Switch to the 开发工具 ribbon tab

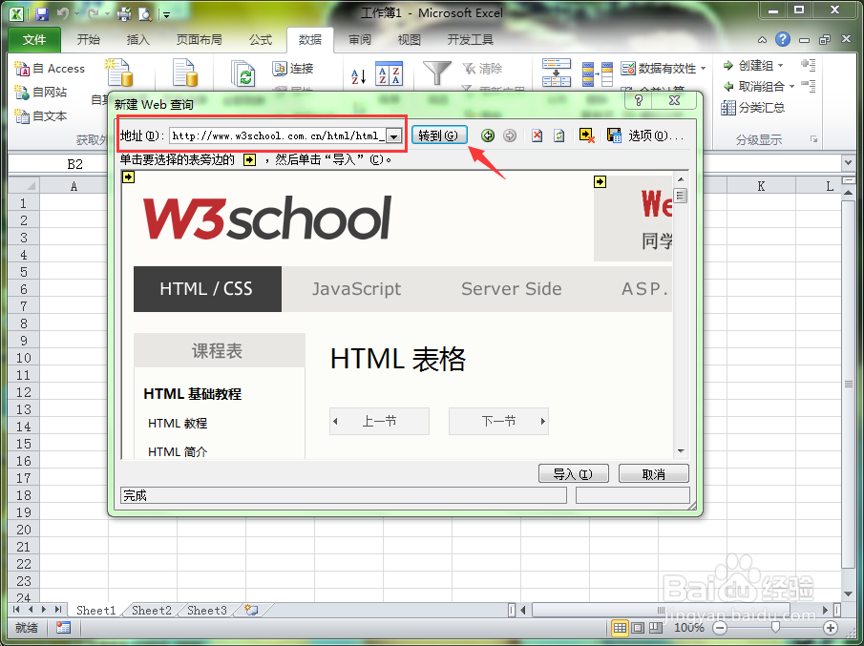pos(470,40)
